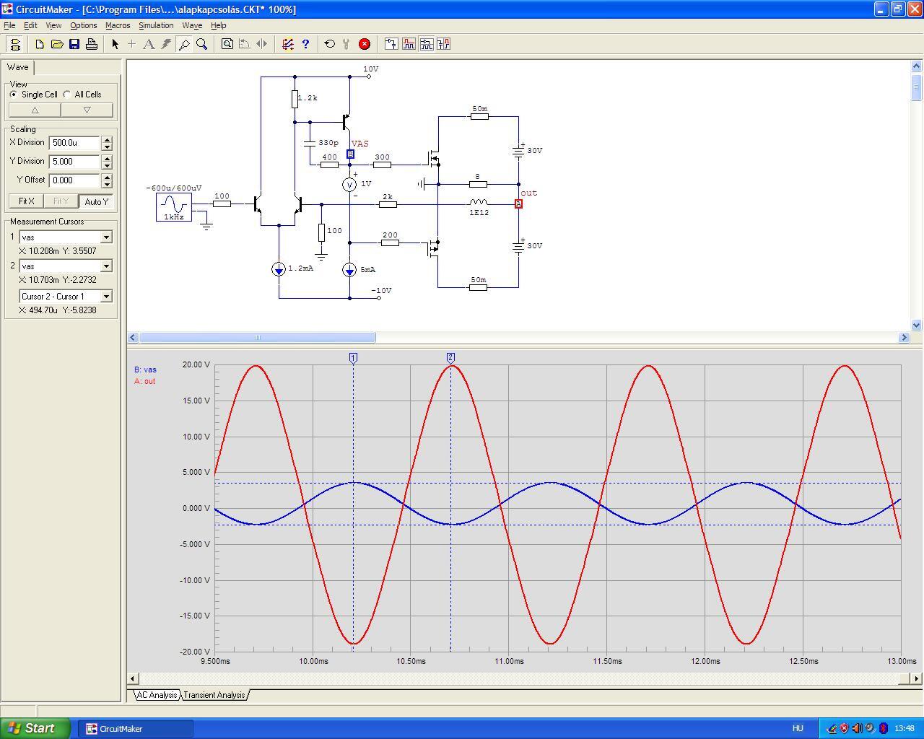Open the blue question mark help icon
The width and height of the screenshot is (924, 739).
point(305,44)
